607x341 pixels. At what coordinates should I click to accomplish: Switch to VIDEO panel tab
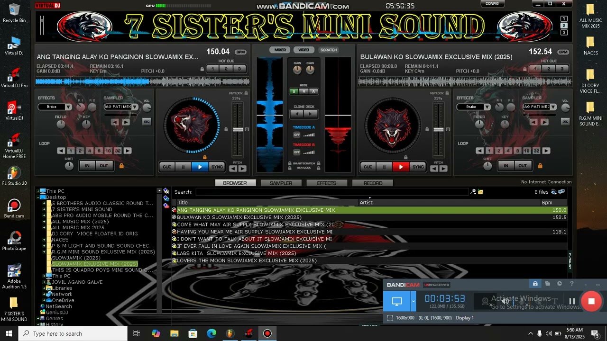click(x=304, y=50)
